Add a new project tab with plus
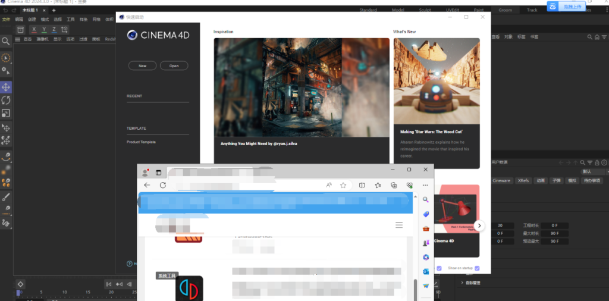This screenshot has width=609, height=301. click(54, 10)
